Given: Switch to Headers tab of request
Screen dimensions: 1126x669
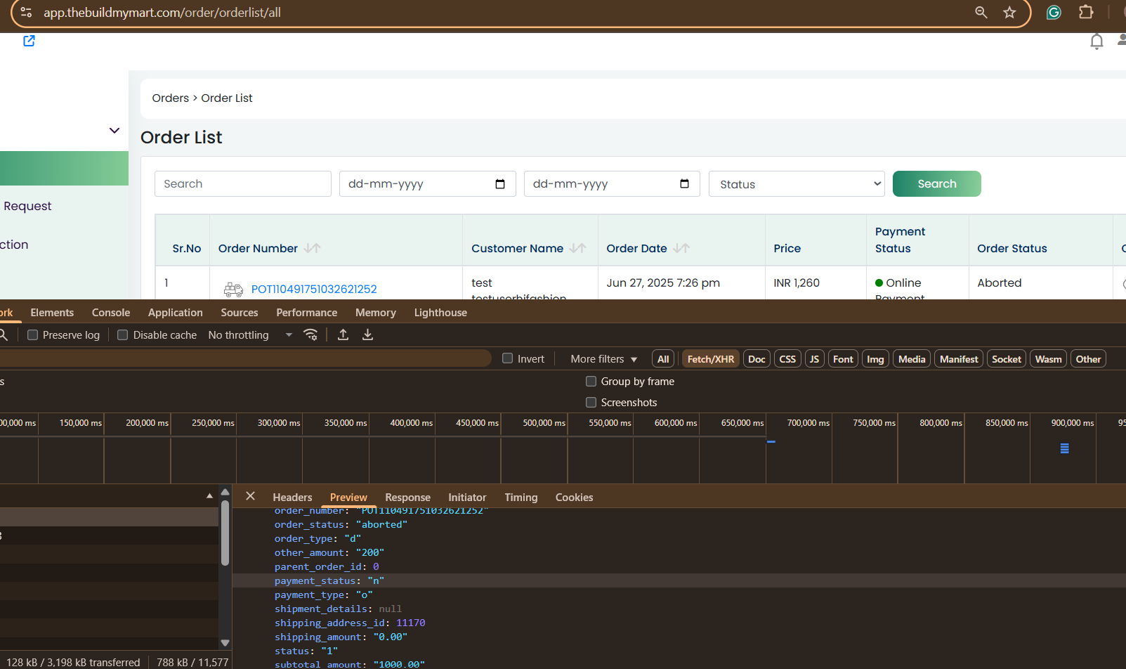Looking at the screenshot, I should (292, 498).
